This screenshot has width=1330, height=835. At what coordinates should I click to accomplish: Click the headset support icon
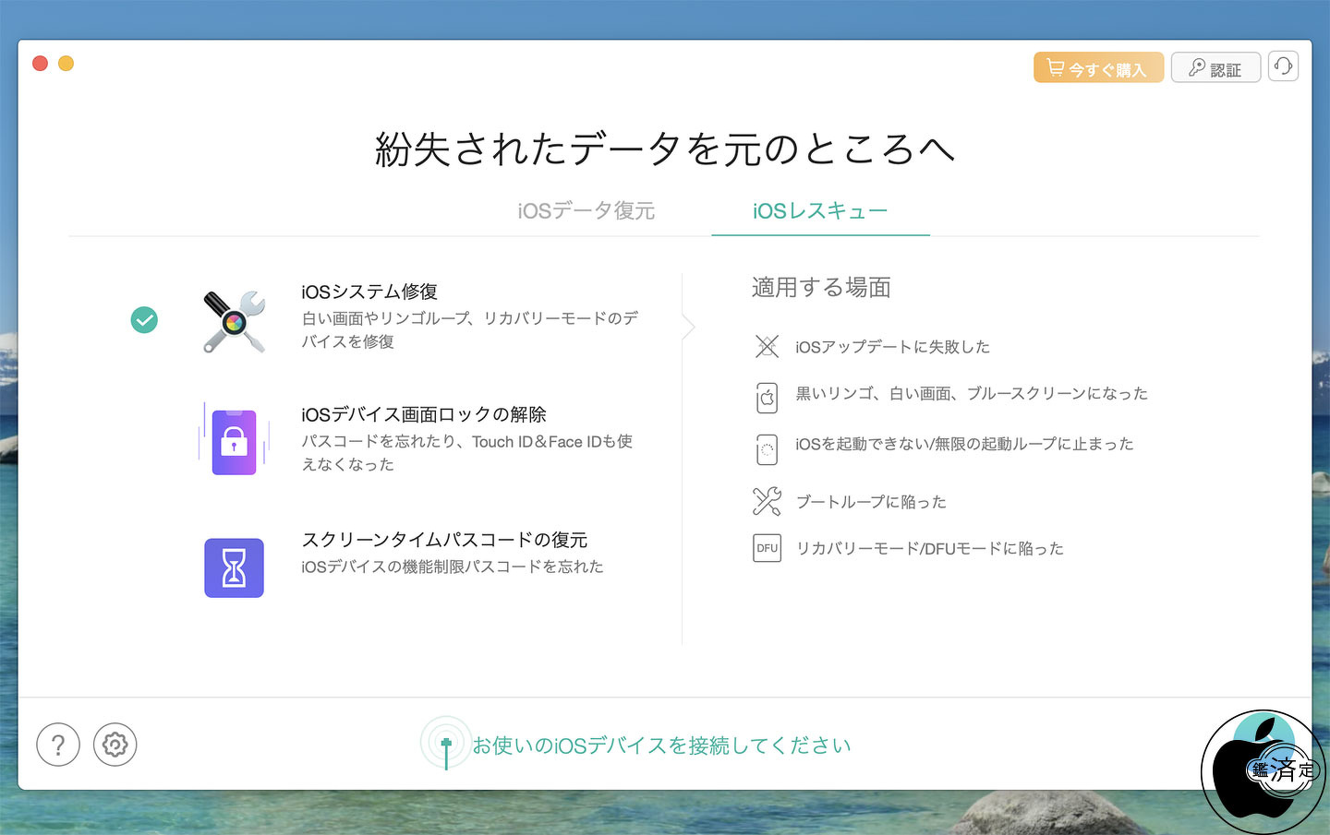click(x=1283, y=66)
